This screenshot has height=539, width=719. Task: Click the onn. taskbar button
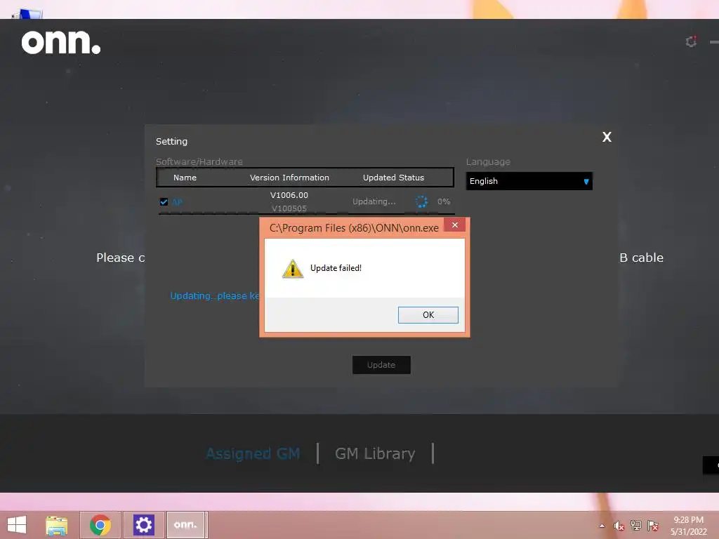pyautogui.click(x=185, y=525)
